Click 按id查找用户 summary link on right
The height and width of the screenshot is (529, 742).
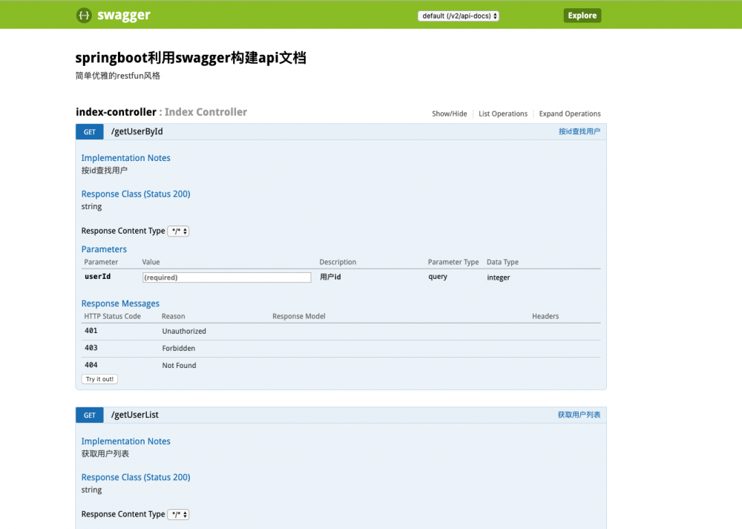coord(580,131)
